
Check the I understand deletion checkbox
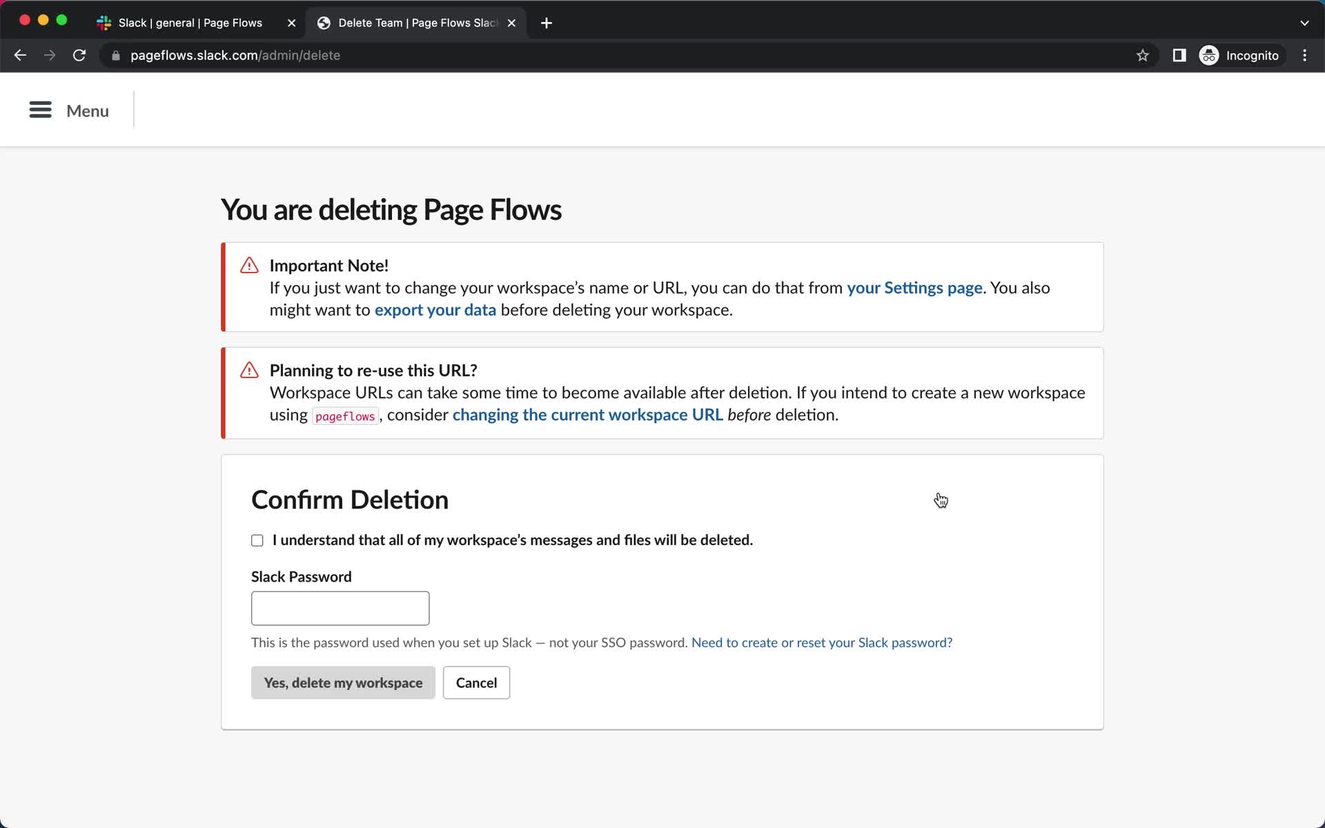[x=257, y=540]
